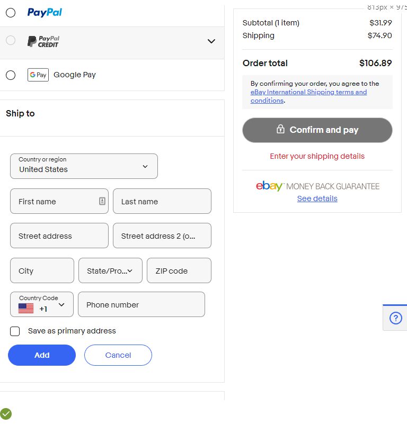
Task: Open the Country or region dropdown
Action: coord(84,166)
